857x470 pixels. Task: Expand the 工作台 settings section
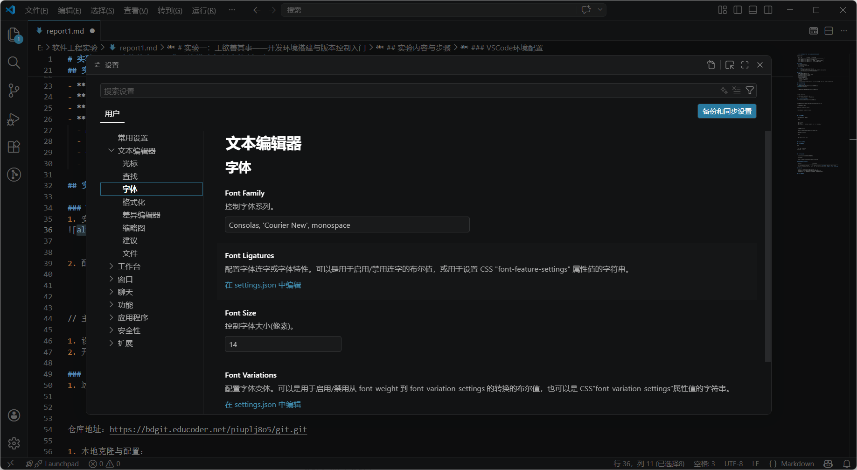coord(111,266)
